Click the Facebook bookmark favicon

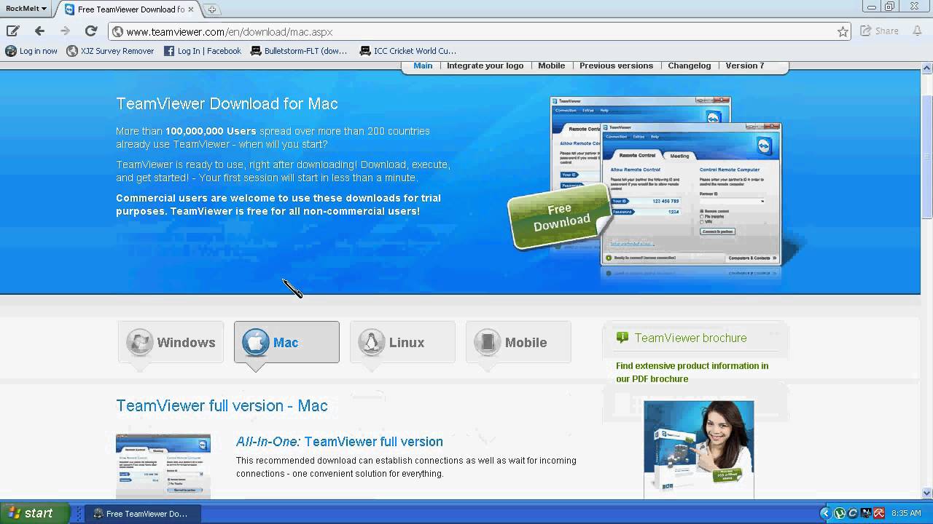169,51
